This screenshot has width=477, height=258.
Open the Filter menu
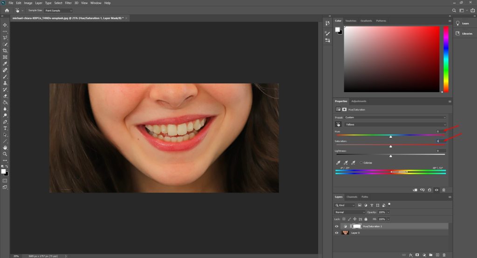[68, 3]
